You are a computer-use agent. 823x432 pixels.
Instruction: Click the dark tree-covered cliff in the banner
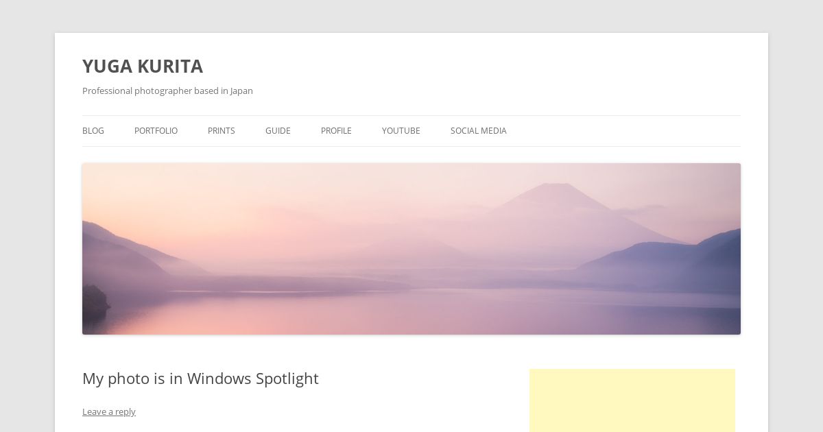click(95, 300)
